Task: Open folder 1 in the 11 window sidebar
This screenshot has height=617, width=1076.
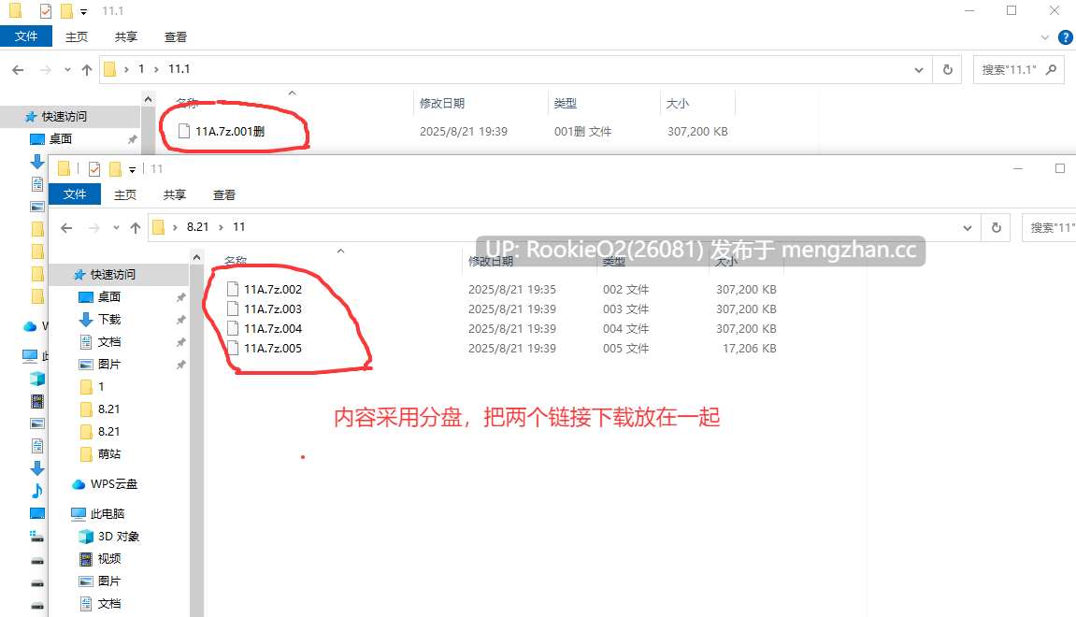Action: [101, 386]
